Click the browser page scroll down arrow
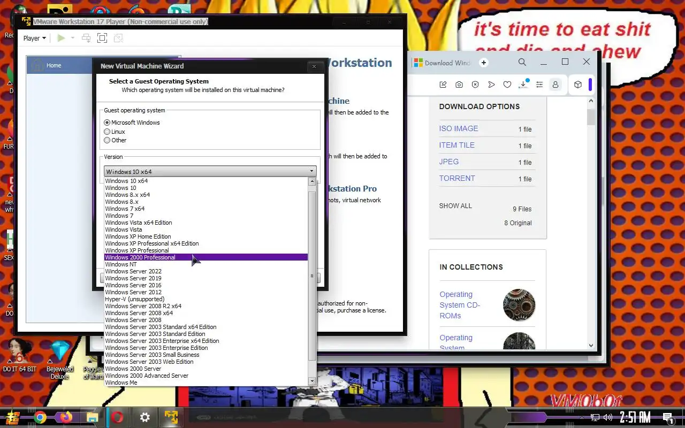This screenshot has width=685, height=428. 591,346
